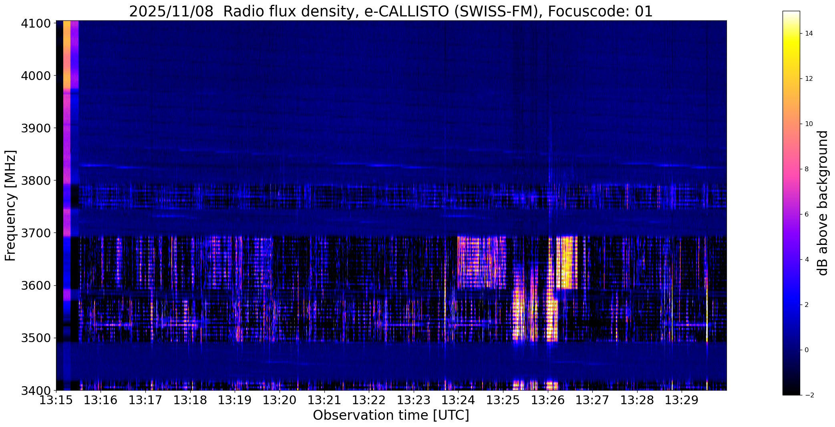This screenshot has height=427, width=835.
Task: Click the 3500 frequency tick label
Action: (36, 338)
